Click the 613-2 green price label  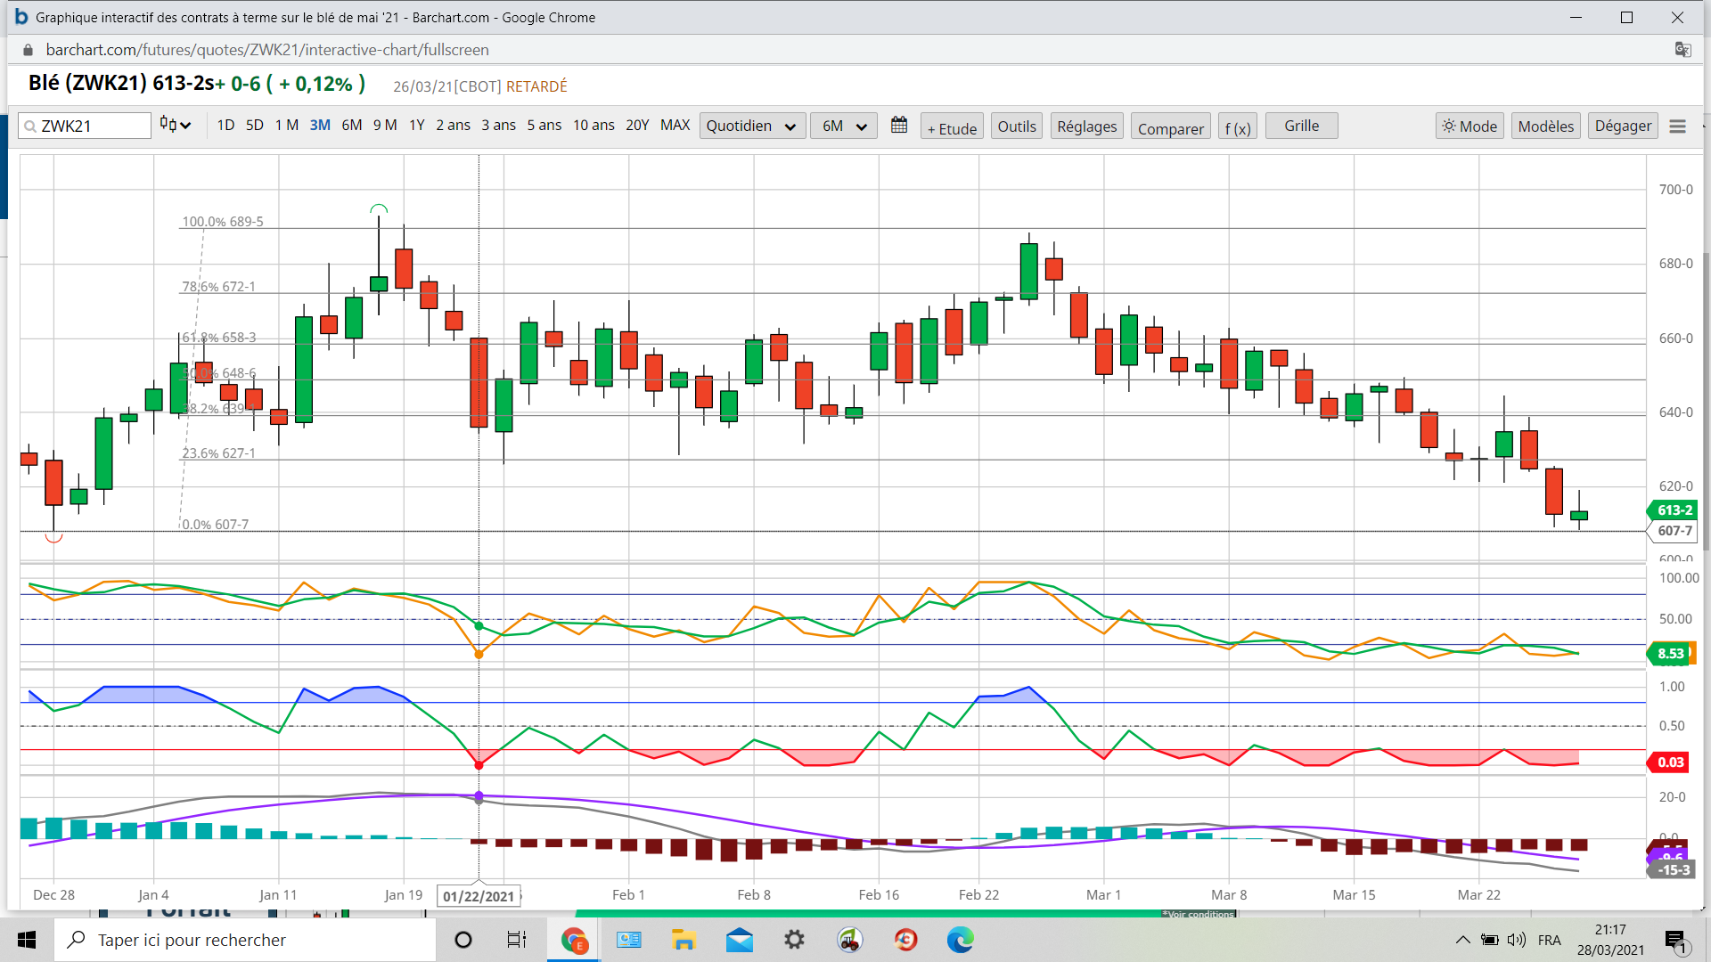1674,510
